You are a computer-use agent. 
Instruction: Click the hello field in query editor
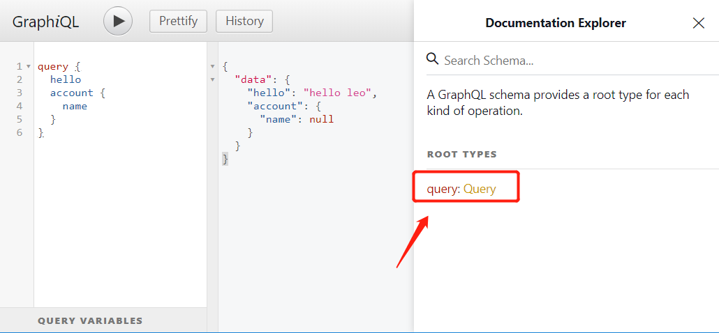66,79
